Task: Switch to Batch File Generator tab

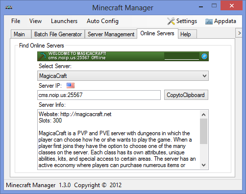Action: pyautogui.click(x=58, y=34)
